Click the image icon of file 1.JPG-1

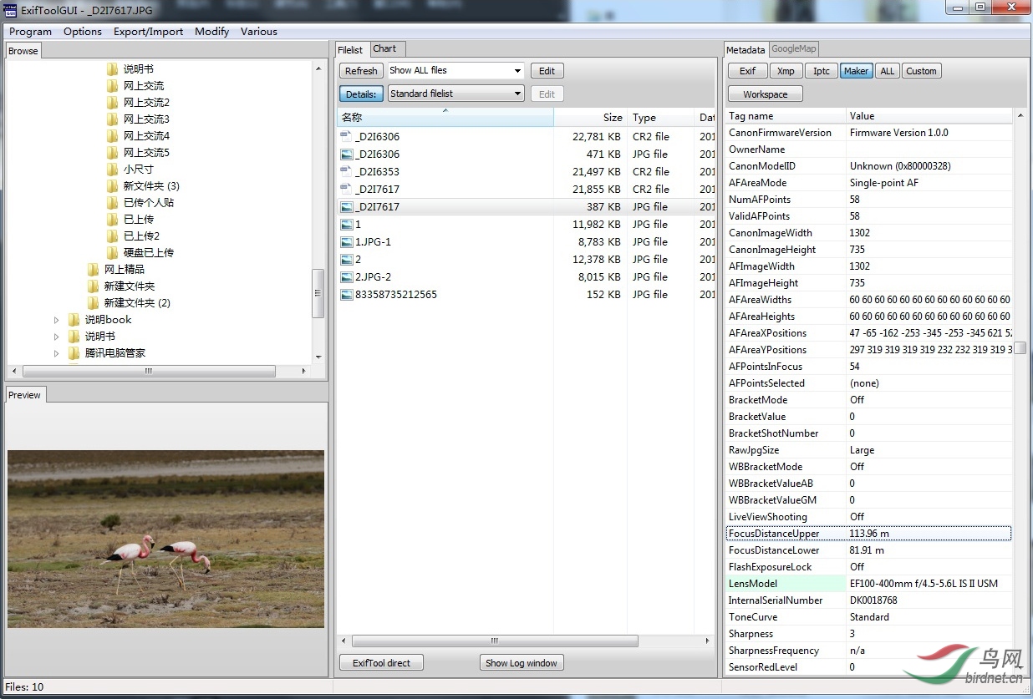346,241
